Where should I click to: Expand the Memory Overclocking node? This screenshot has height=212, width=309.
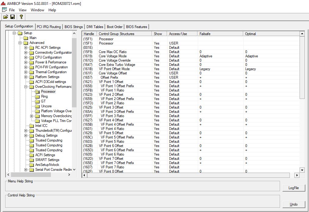point(31,116)
